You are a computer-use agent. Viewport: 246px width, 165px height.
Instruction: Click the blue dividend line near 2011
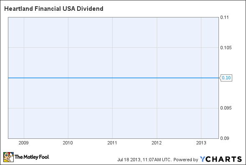pyautogui.click(x=112, y=78)
